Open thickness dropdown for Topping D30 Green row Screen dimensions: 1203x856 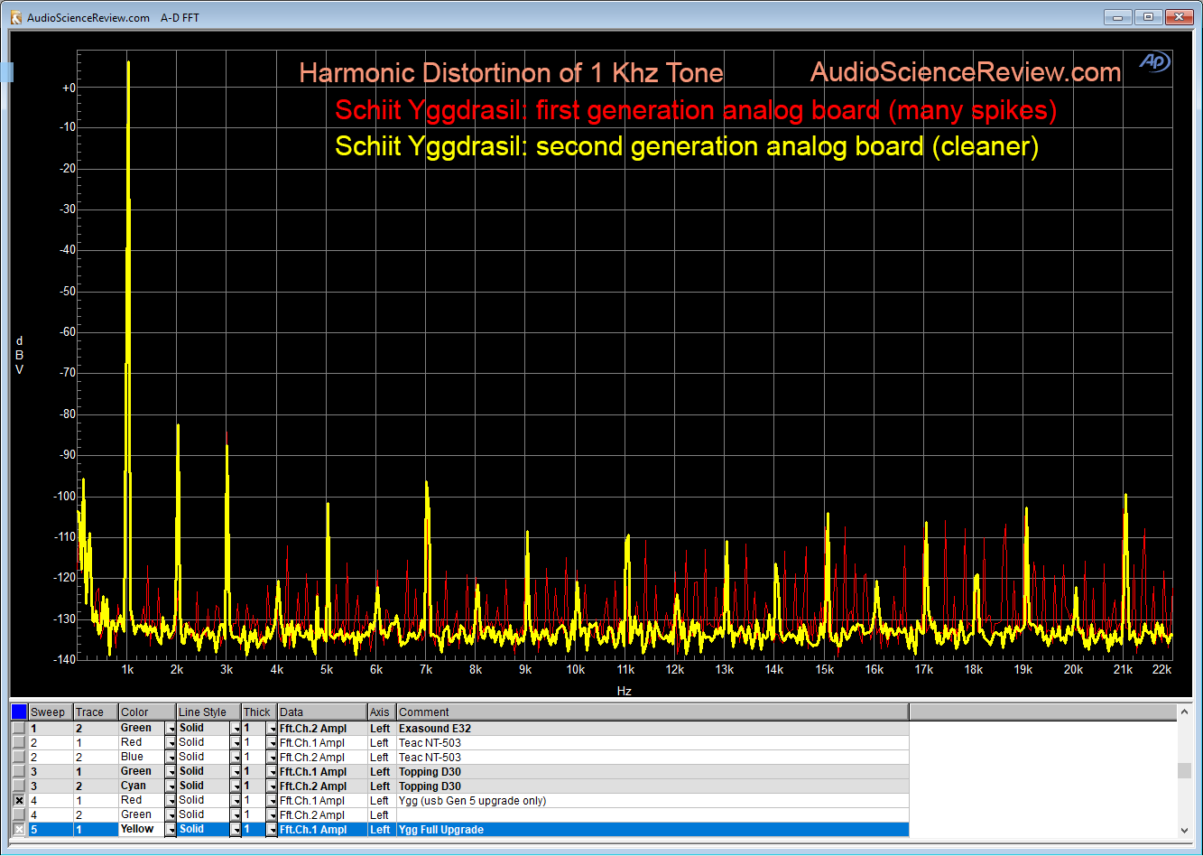(x=272, y=771)
